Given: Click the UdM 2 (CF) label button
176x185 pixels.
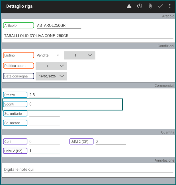Looking at the screenshot, I should pos(81,142).
